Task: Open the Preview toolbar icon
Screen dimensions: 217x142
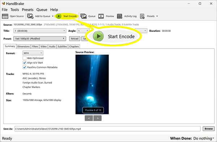Action: tap(101, 16)
